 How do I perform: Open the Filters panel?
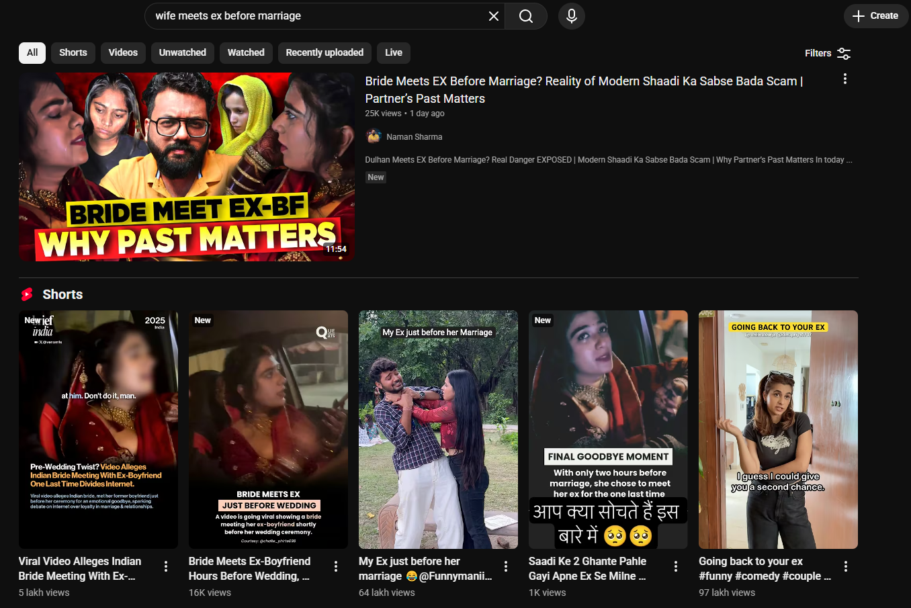tap(828, 53)
